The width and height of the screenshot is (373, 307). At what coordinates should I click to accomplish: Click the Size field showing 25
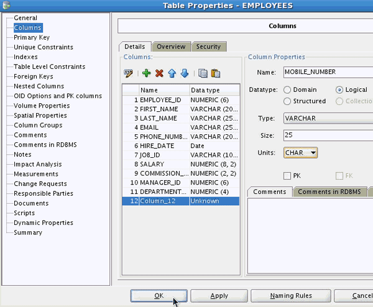click(x=328, y=135)
